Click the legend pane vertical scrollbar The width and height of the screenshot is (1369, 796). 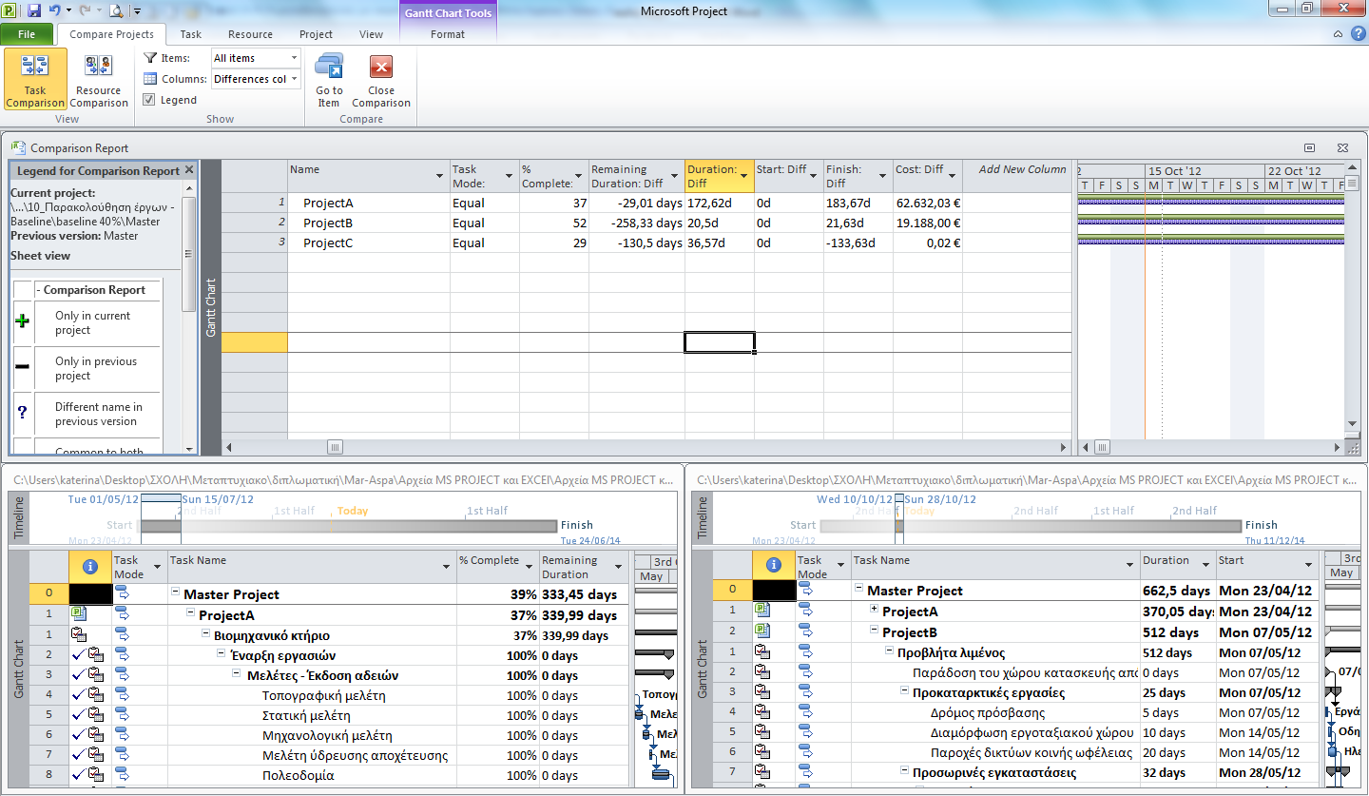188,253
